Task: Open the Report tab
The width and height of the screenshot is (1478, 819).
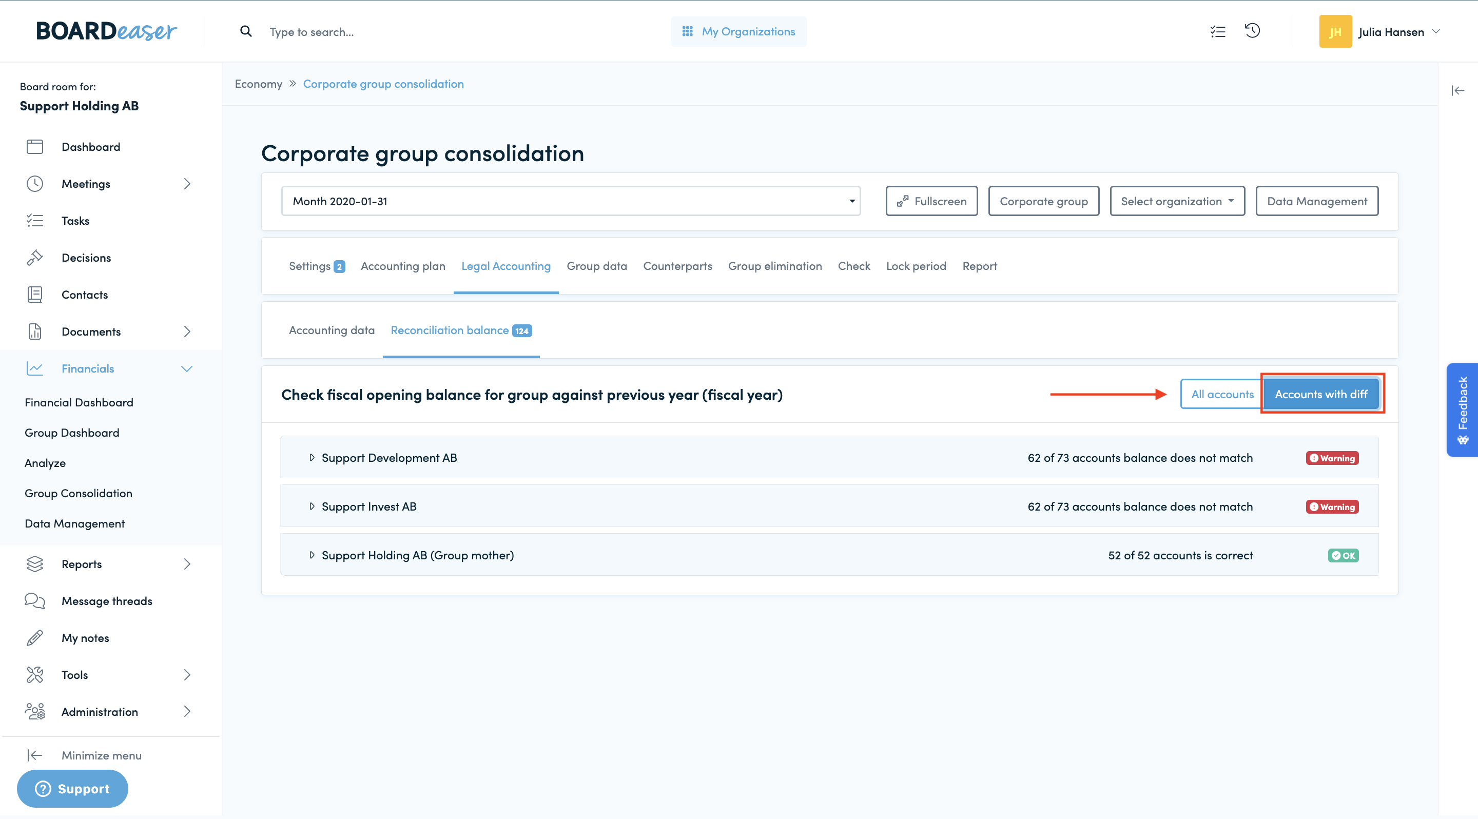Action: pos(979,266)
